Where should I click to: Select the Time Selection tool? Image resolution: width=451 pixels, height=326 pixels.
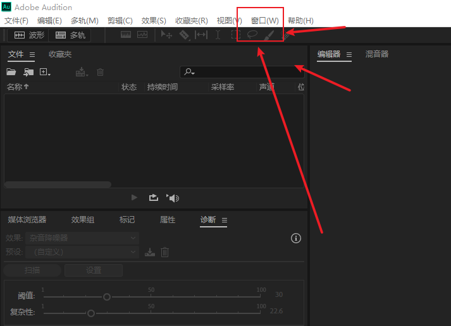tap(218, 35)
